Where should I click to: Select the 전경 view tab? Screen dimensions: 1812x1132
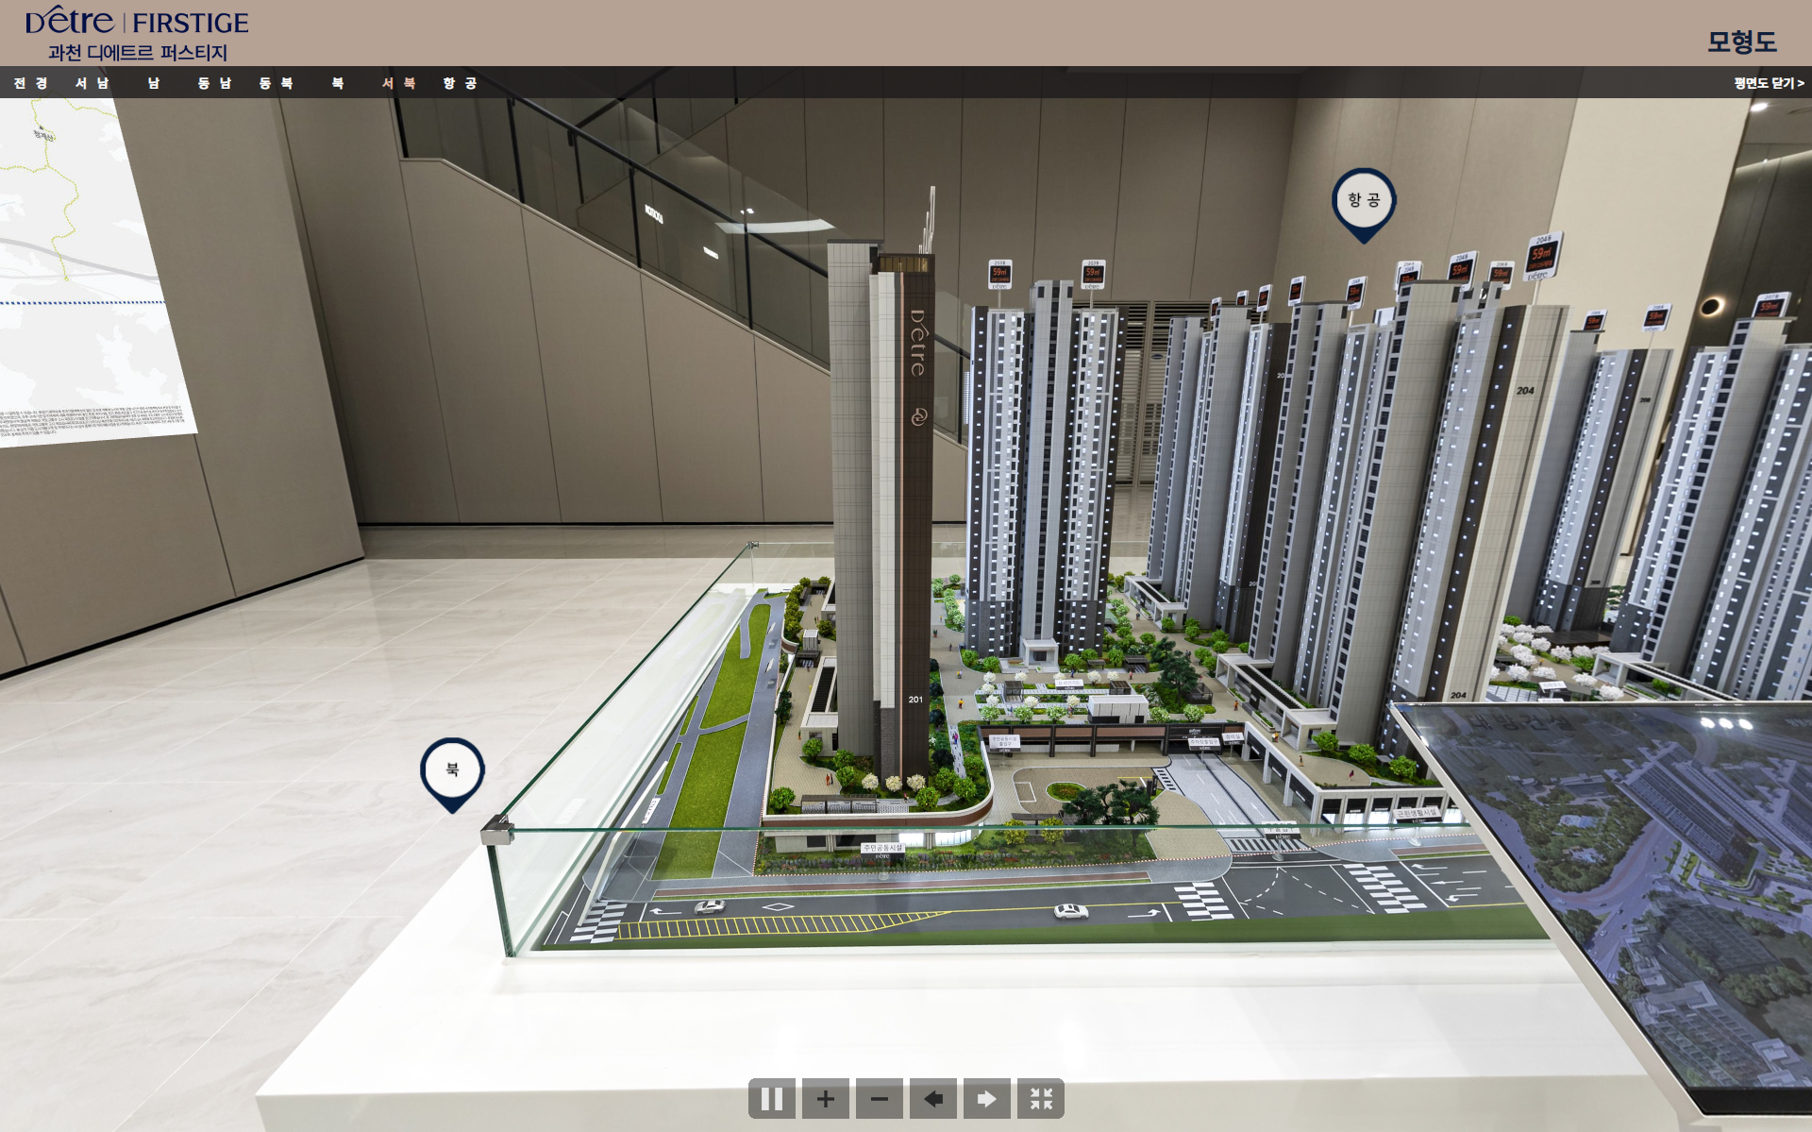tap(30, 83)
